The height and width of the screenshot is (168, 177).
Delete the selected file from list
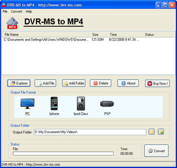pyautogui.click(x=101, y=83)
